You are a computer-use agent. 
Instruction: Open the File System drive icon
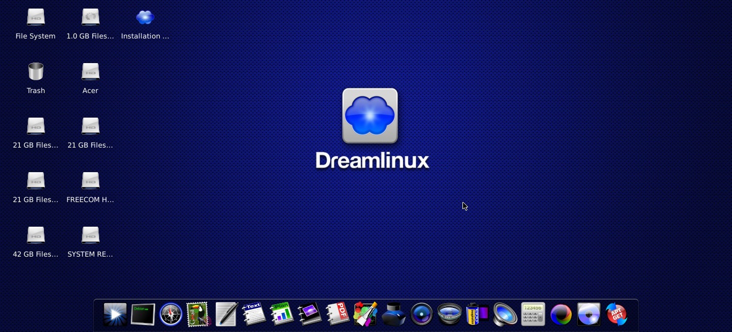pos(36,17)
